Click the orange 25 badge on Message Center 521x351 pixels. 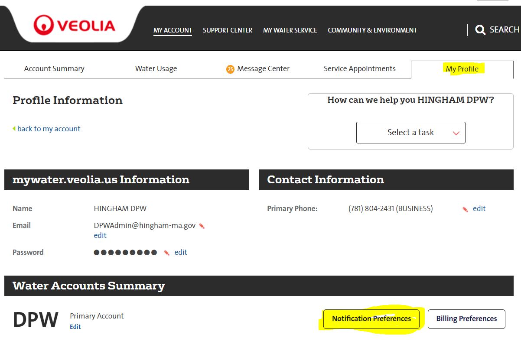[230, 68]
